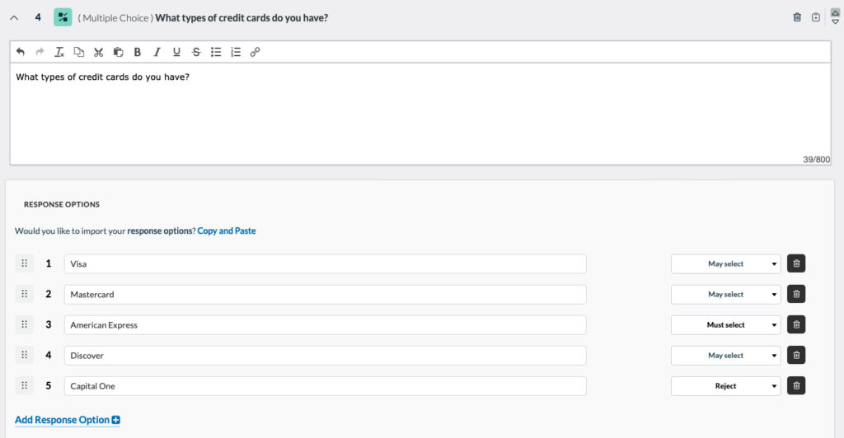This screenshot has height=438, width=844.
Task: Cut selected text with the scissors icon
Action: [x=99, y=52]
